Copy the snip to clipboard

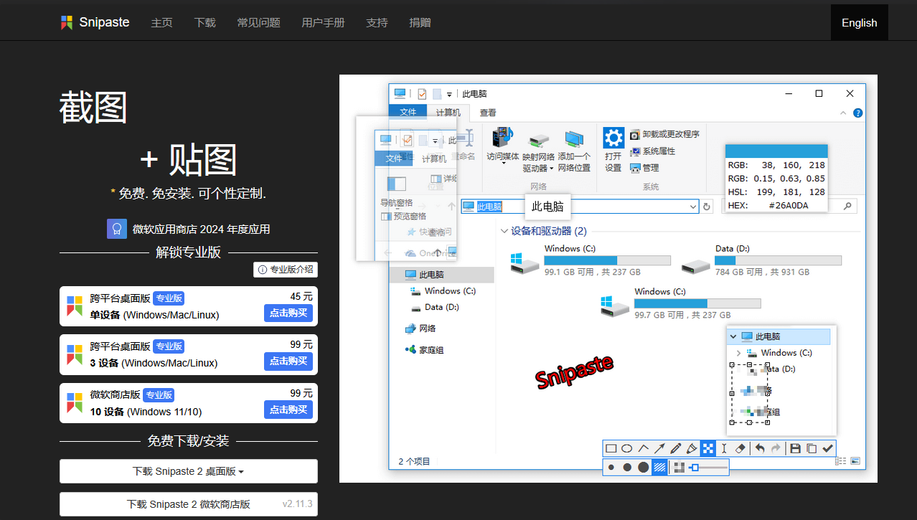coord(812,448)
